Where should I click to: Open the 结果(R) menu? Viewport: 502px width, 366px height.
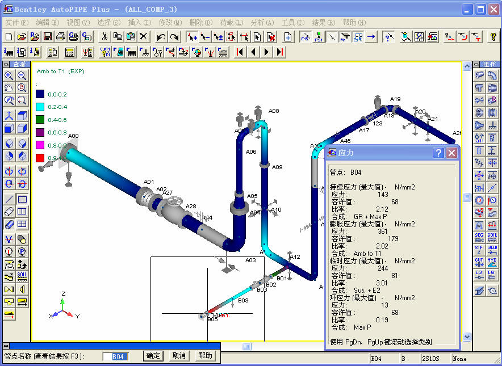(x=323, y=22)
